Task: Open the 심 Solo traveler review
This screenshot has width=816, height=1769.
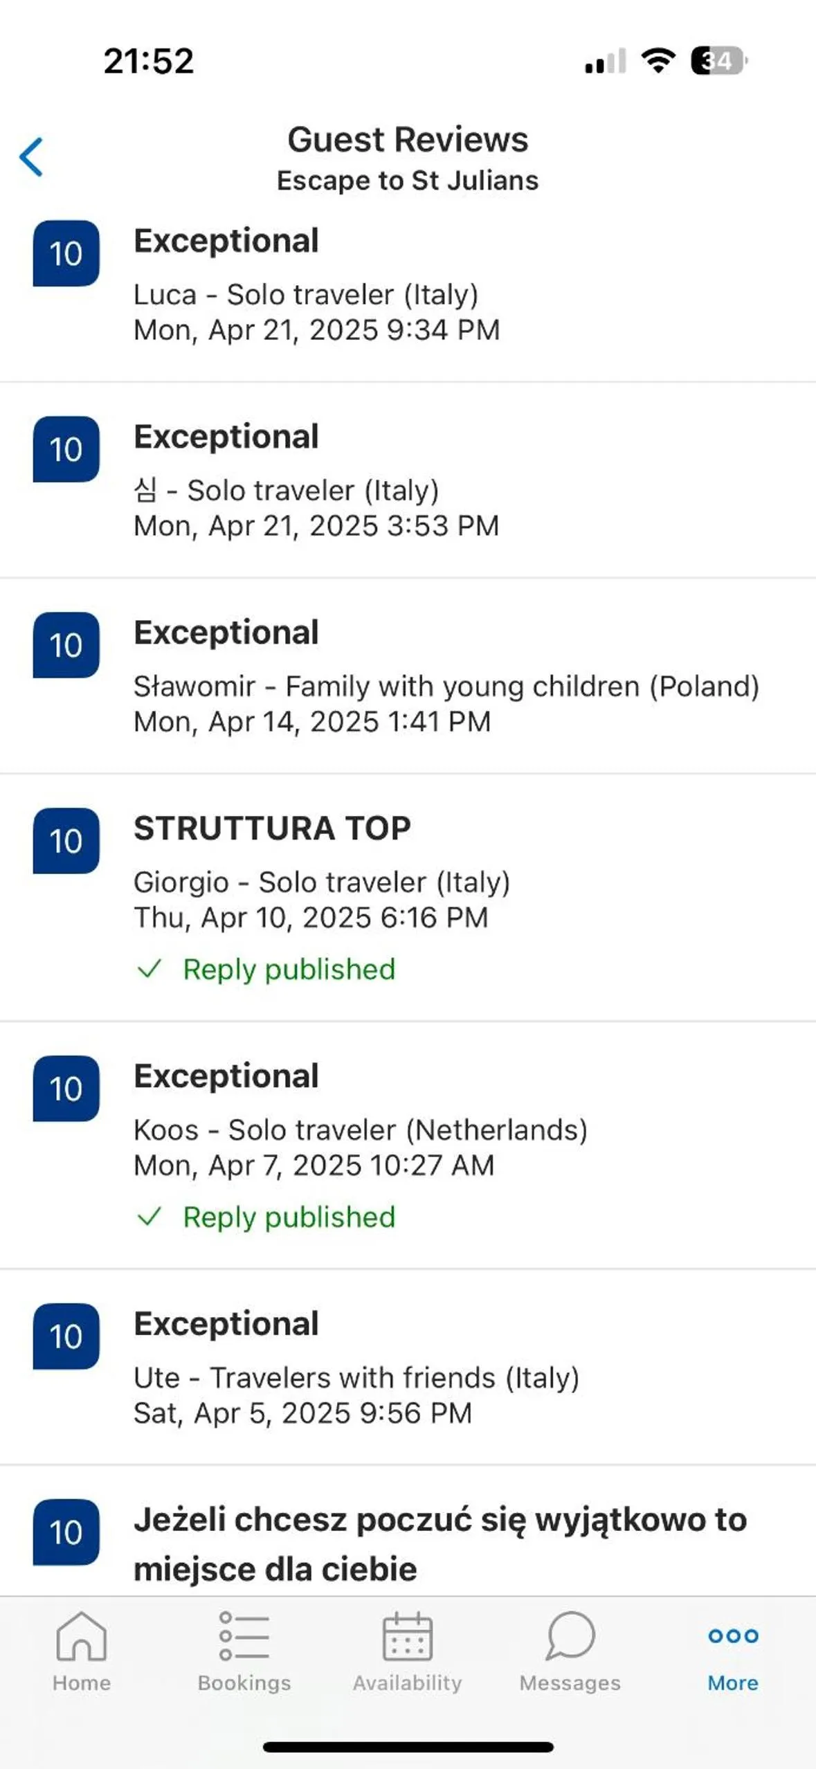Action: point(286,490)
